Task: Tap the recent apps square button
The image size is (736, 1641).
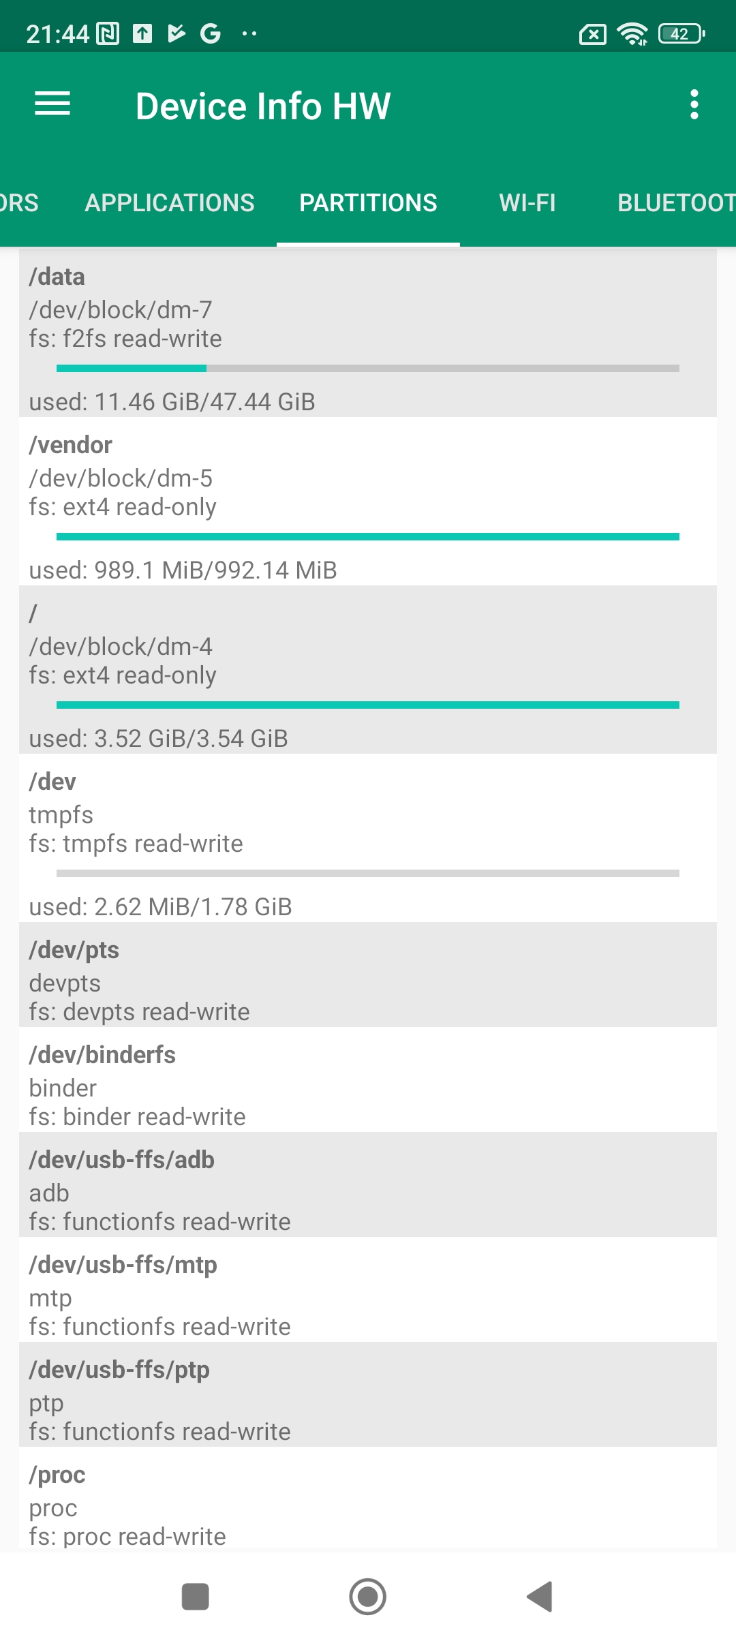Action: click(196, 1596)
